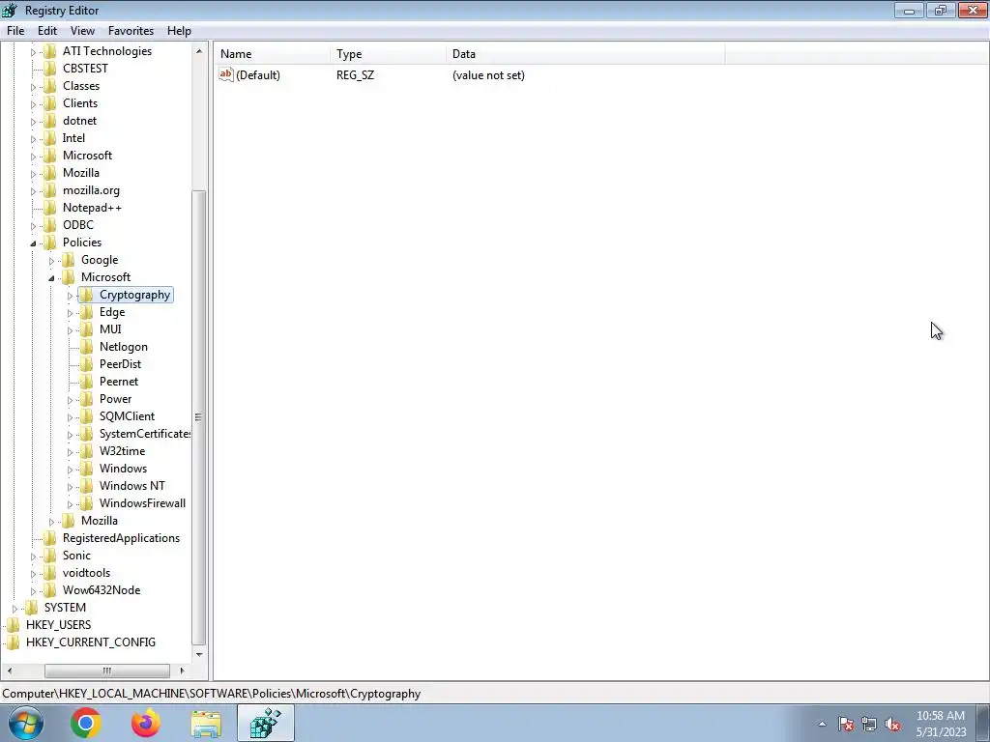This screenshot has width=990, height=742.
Task: Click the Action Center flag tray icon
Action: point(846,724)
